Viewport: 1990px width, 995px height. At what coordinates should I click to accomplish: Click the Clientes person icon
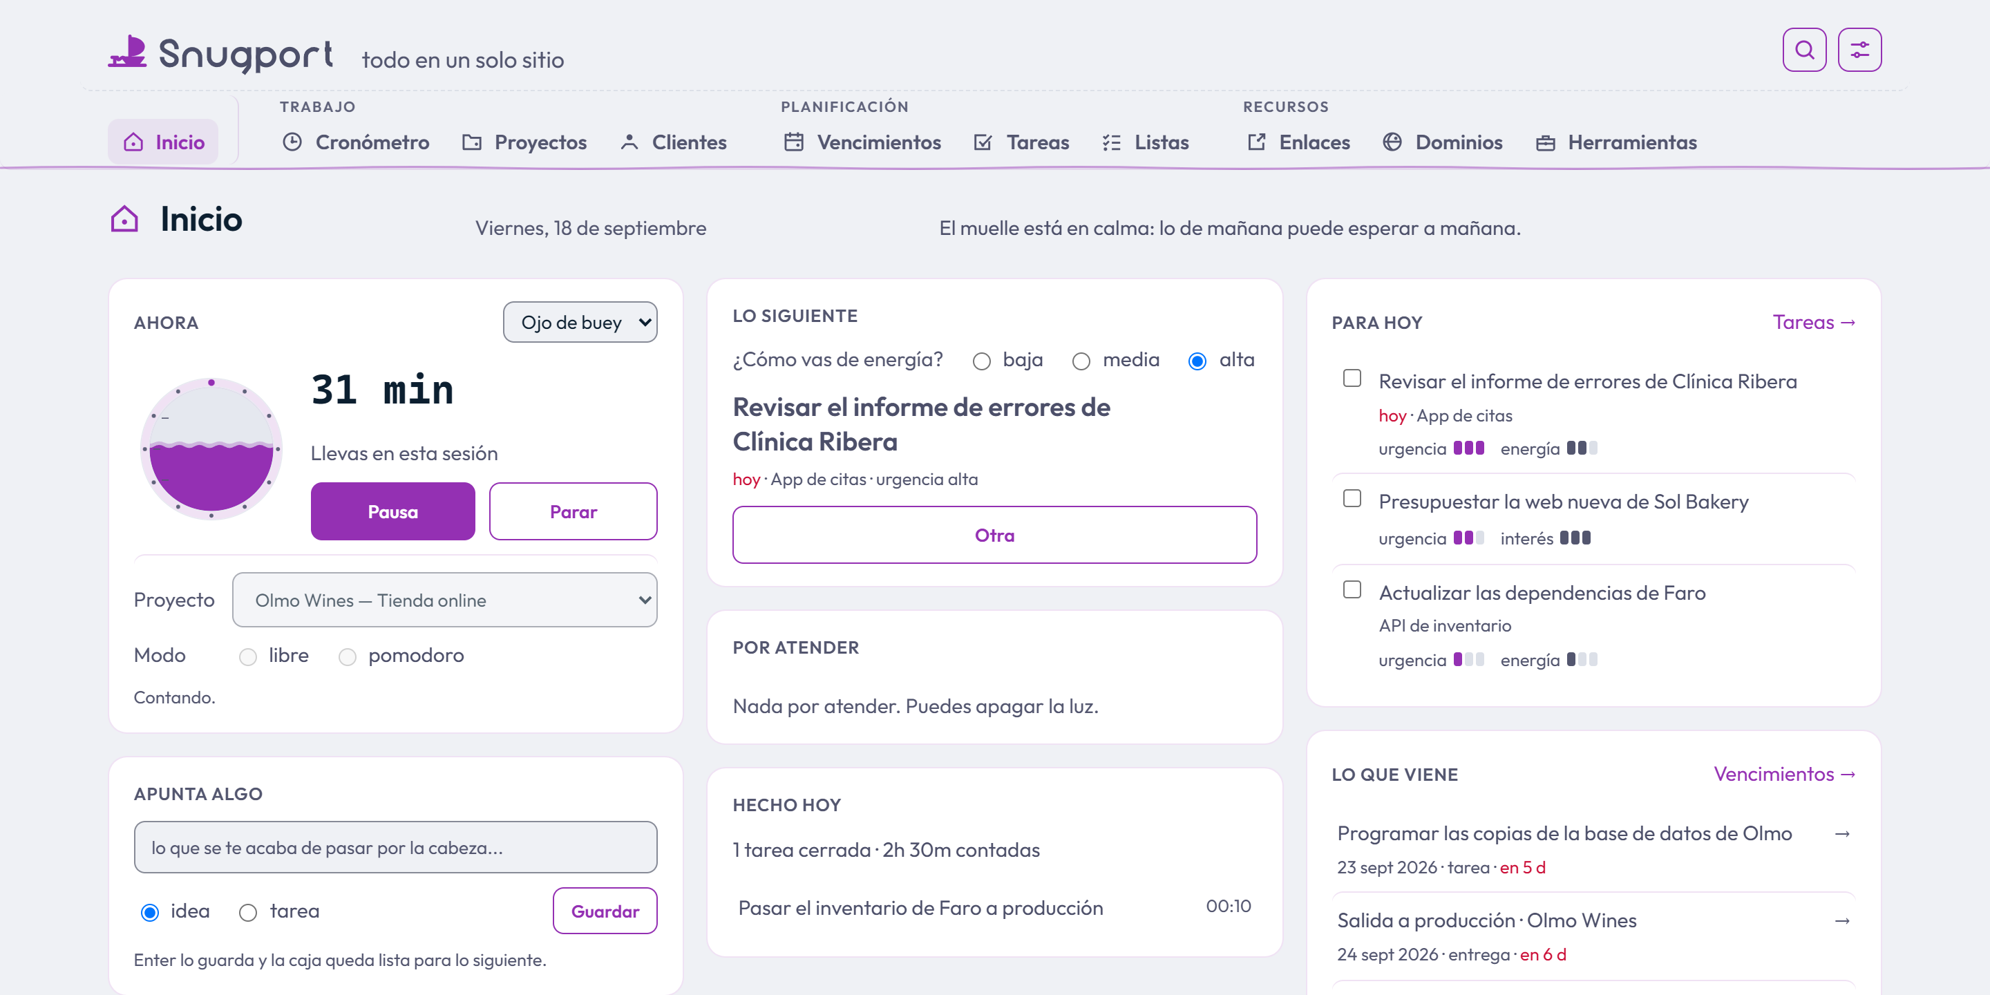click(629, 142)
